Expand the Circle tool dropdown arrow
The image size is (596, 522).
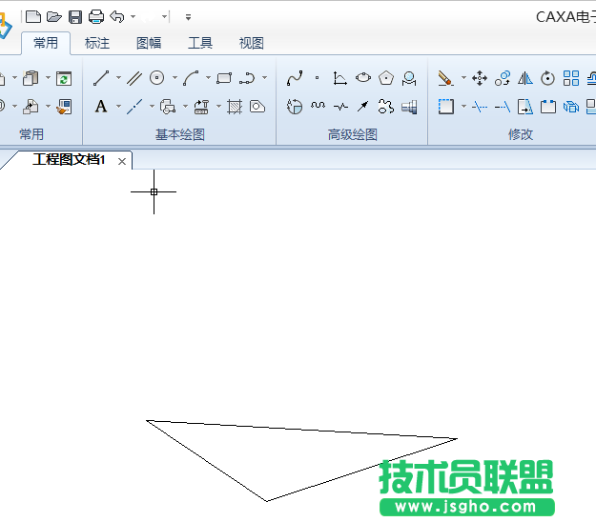click(175, 78)
